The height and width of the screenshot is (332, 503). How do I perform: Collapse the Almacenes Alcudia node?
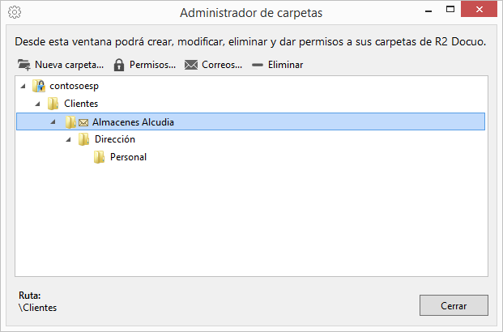[x=53, y=121]
